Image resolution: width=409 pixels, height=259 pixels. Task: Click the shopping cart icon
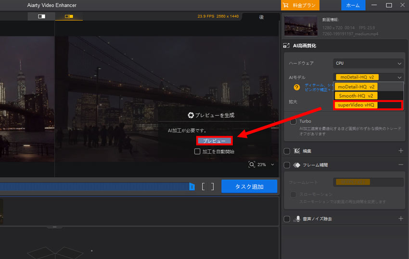pos(286,5)
